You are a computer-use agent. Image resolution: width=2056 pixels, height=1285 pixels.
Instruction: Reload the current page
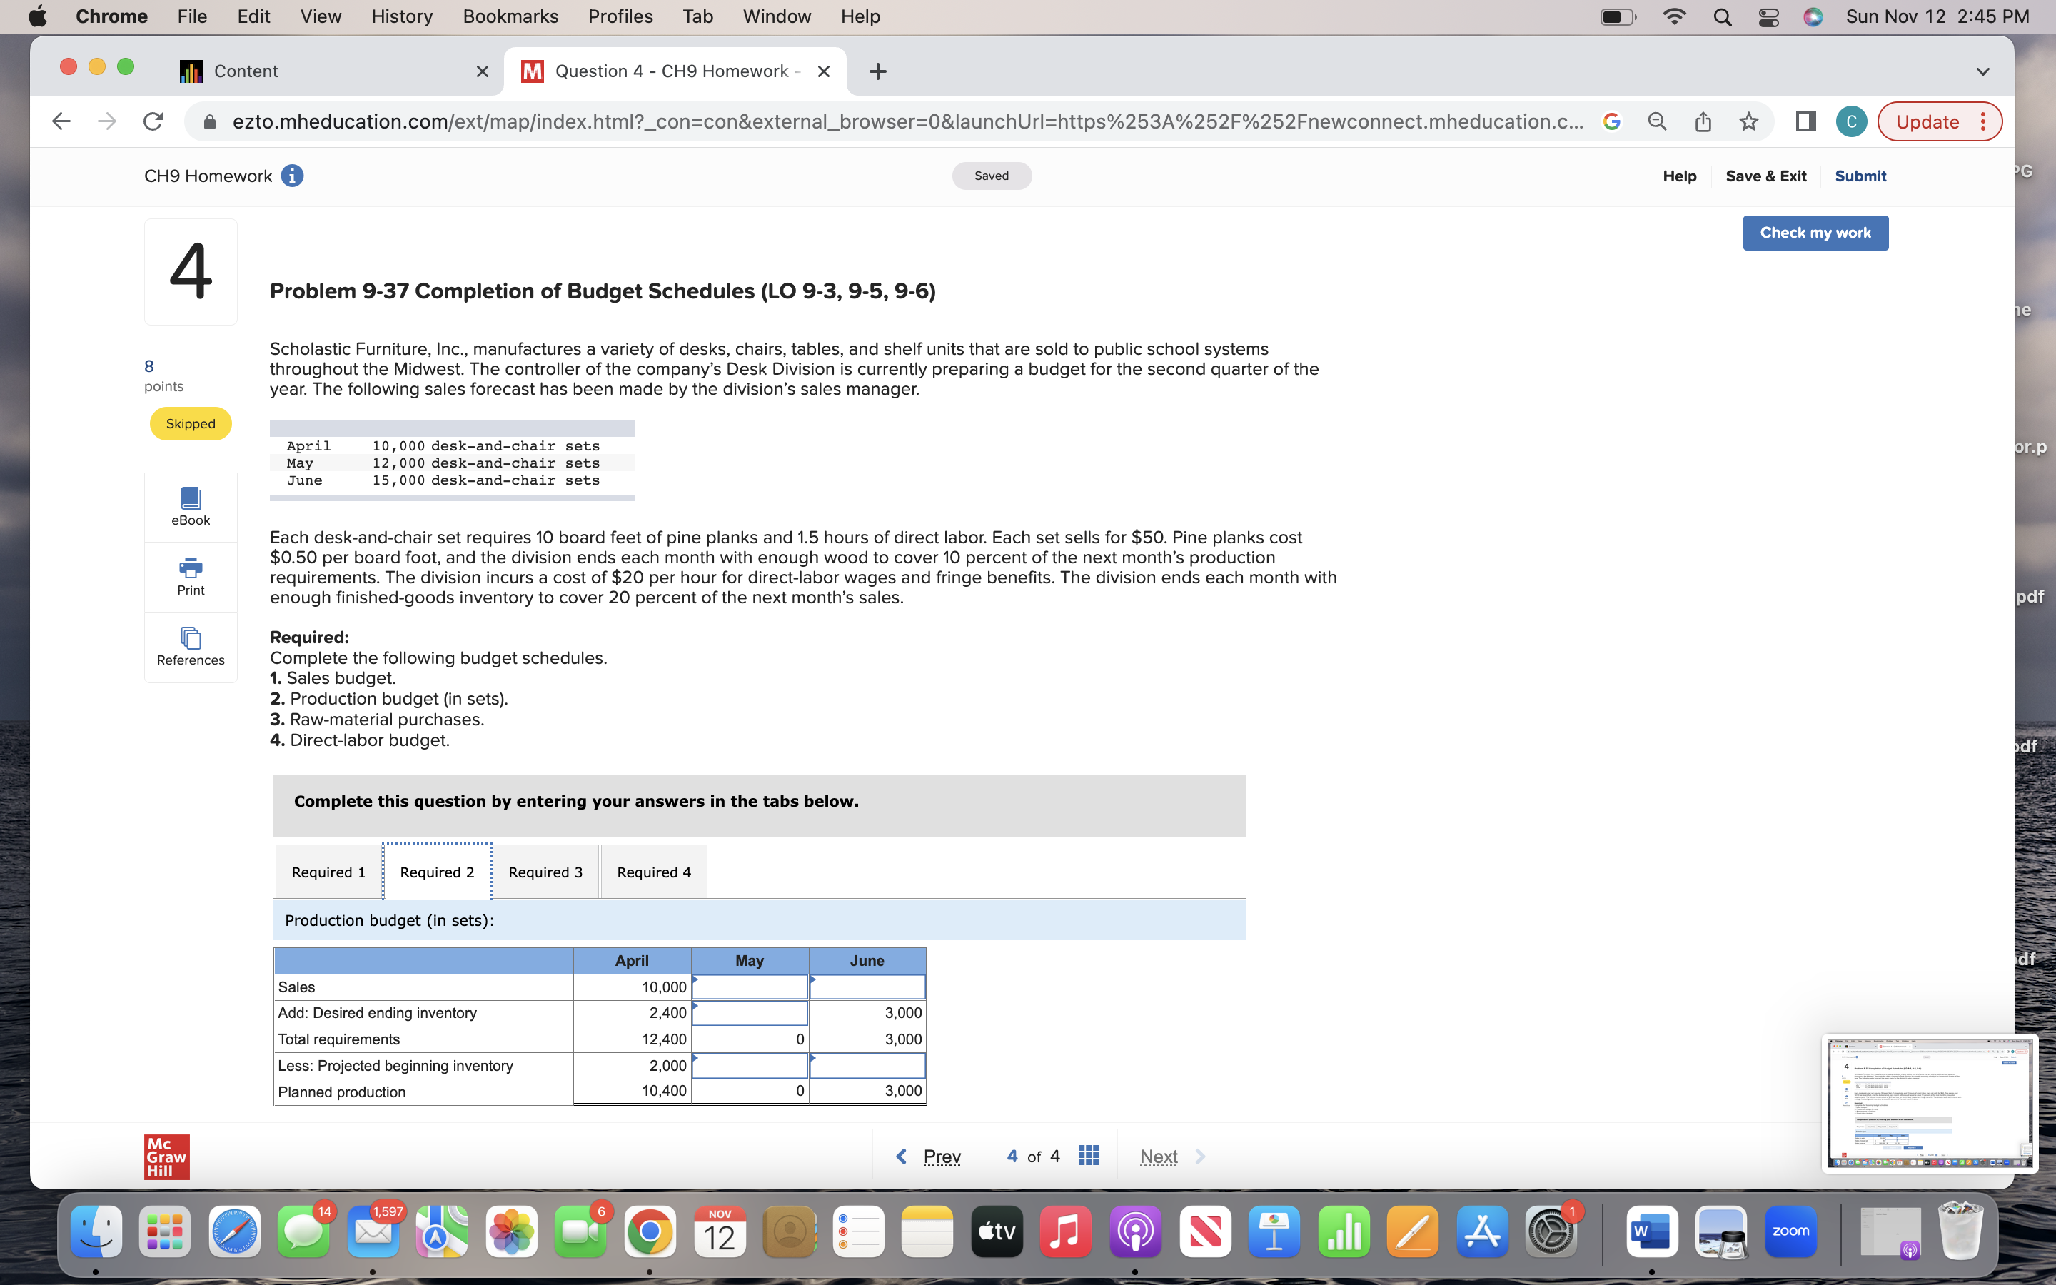[x=152, y=121]
